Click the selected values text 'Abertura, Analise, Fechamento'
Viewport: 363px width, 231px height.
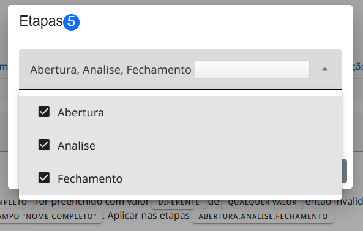point(111,70)
